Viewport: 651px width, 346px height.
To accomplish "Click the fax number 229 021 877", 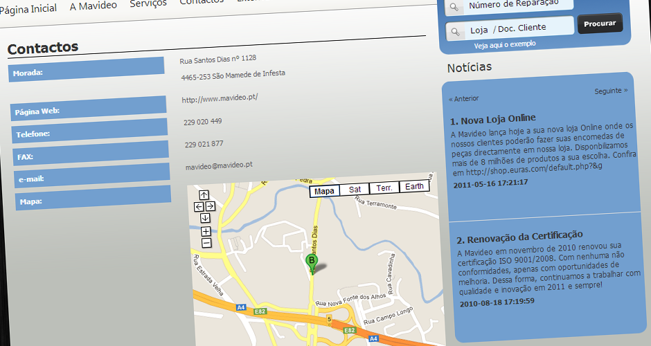I will click(204, 145).
